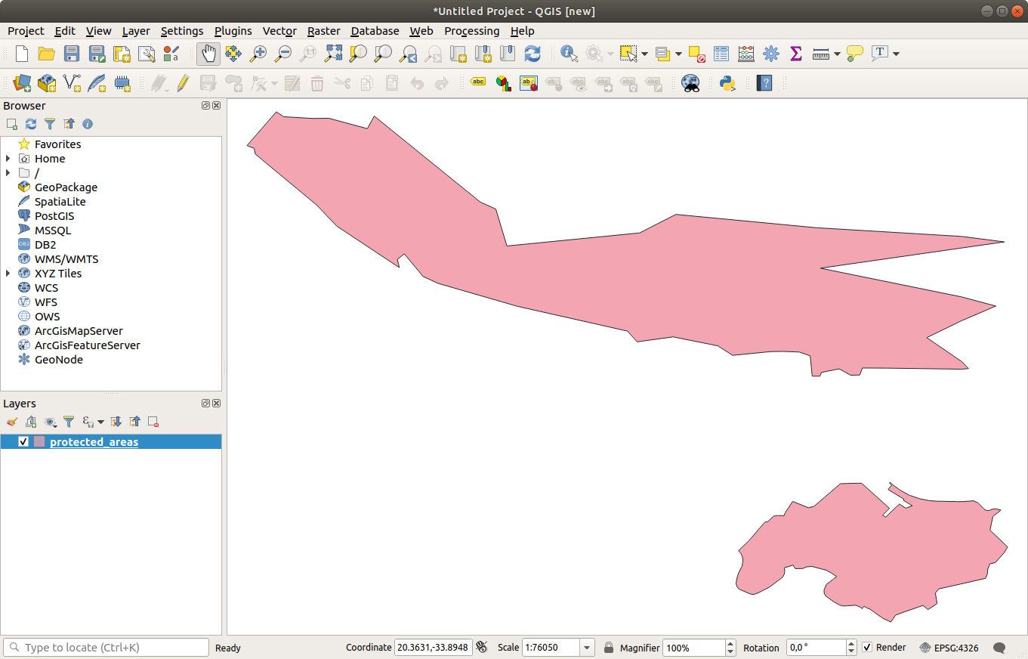1028x659 pixels.
Task: Expand the XYZ Tiles tree item
Action: 8,274
